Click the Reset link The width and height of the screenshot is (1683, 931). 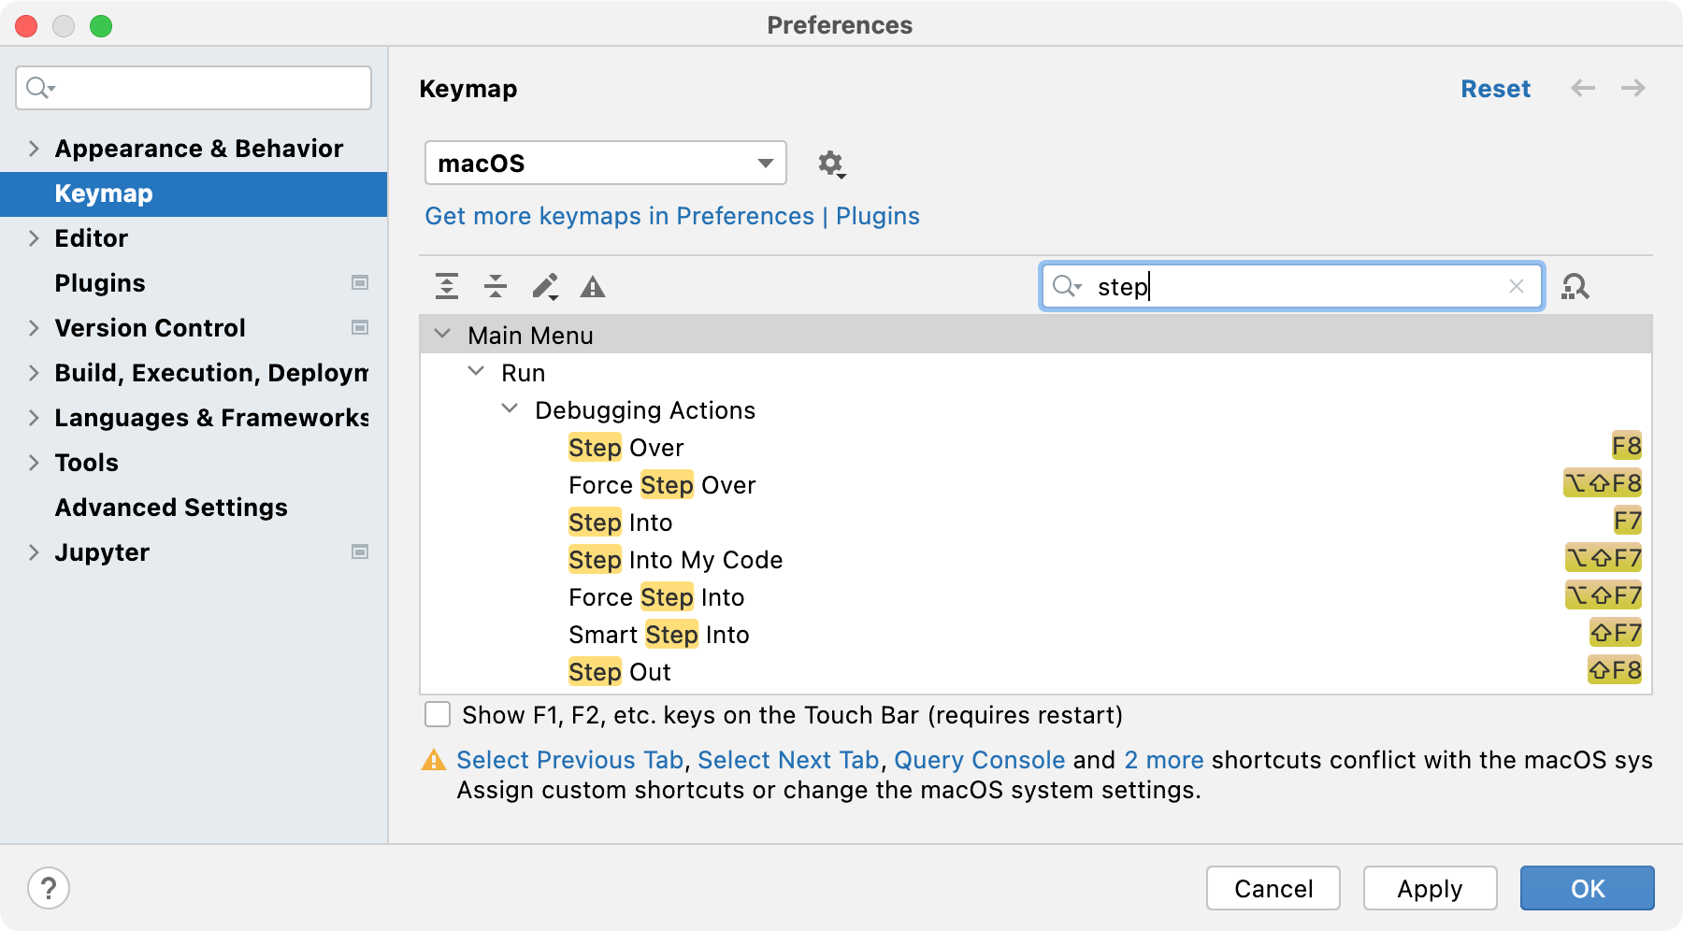point(1495,89)
